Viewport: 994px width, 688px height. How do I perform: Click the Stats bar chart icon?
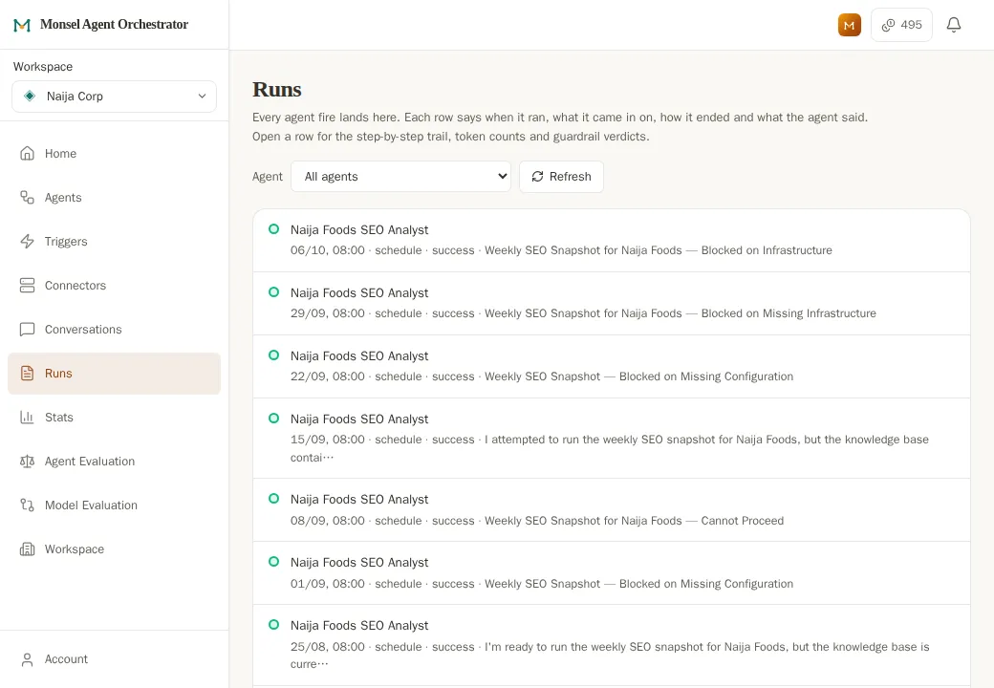pyautogui.click(x=28, y=418)
